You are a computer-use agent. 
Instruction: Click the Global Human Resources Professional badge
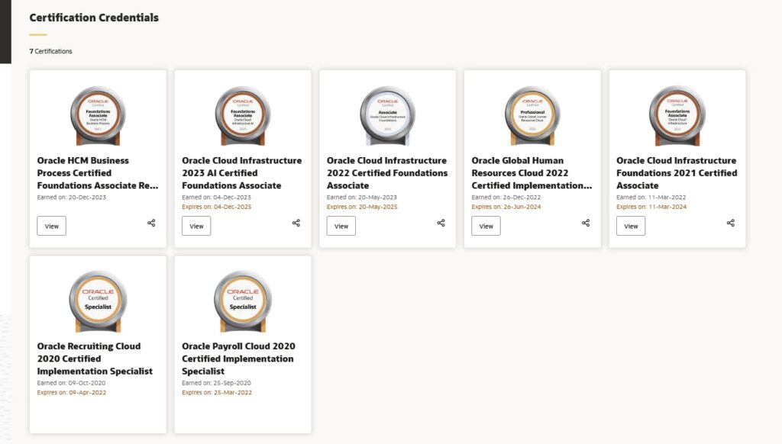[532, 115]
